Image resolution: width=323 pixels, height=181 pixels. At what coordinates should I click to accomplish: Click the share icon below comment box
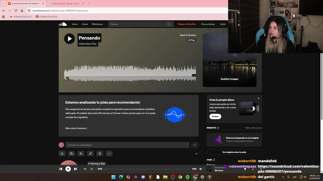[62, 154]
